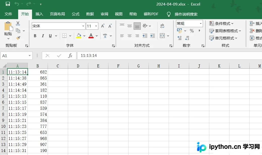Switch to the 插入 ribbon tab
This screenshot has height=155, width=262.
39,14
